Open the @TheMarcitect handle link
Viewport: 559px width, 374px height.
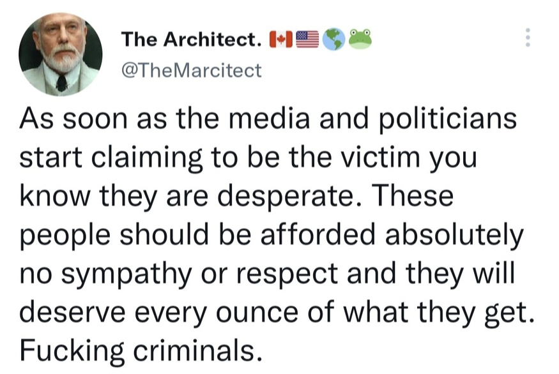[x=191, y=70]
